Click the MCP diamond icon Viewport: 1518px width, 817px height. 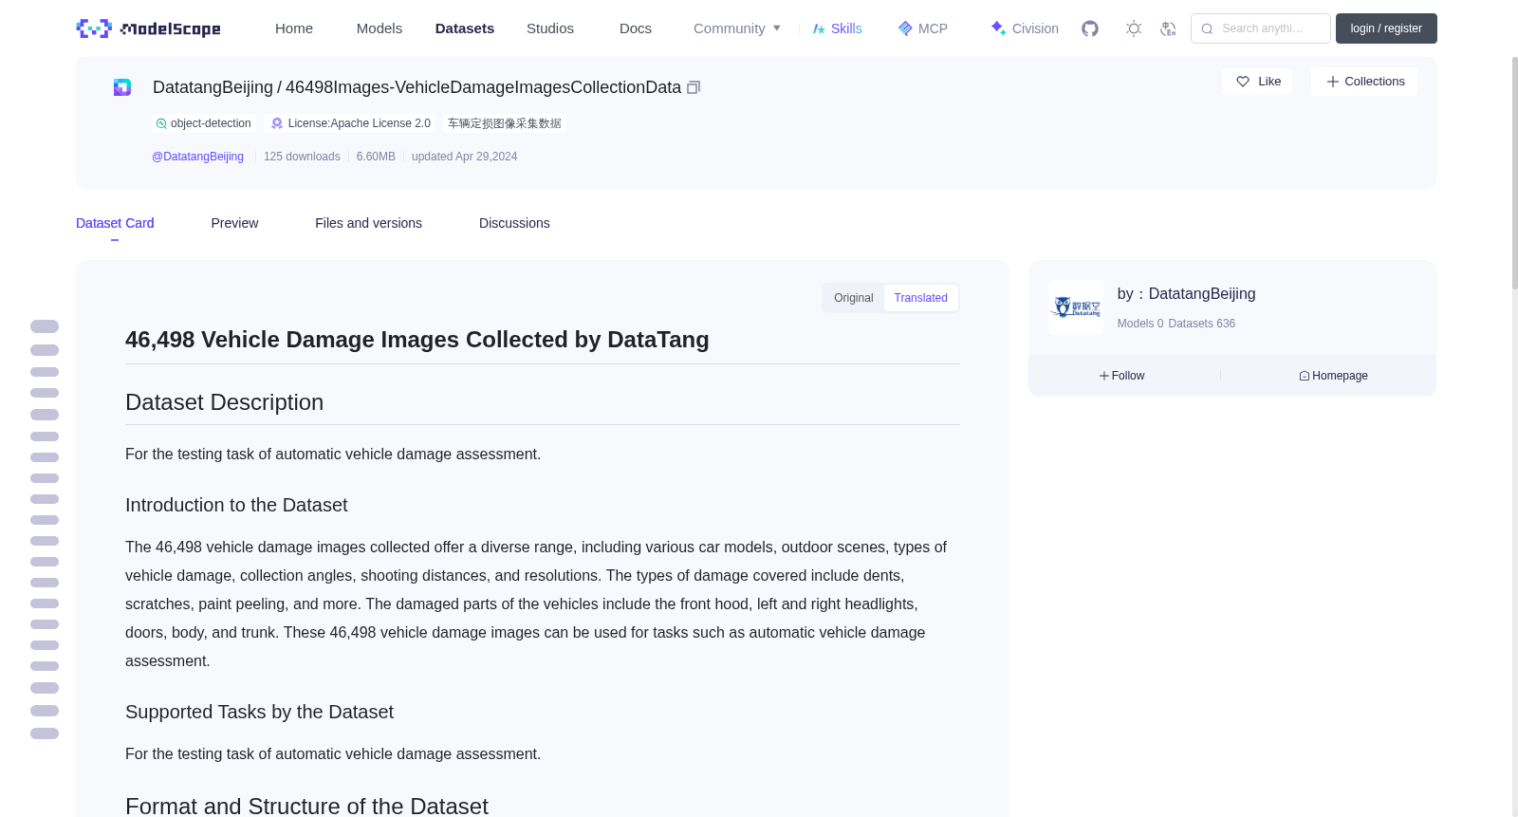coord(905,28)
